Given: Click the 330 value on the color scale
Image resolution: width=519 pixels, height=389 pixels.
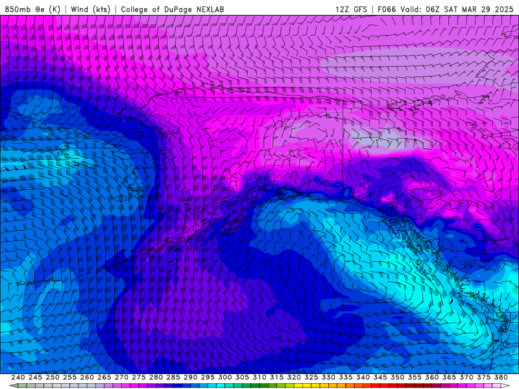Looking at the screenshot, I should (x=328, y=377).
